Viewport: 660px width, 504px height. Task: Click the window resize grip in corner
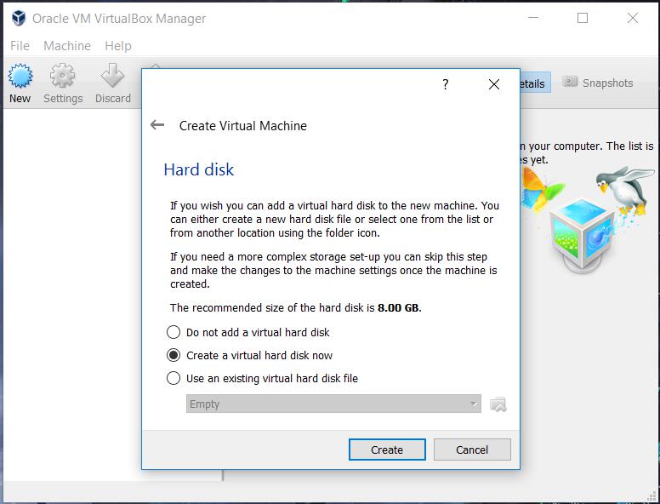(651, 496)
